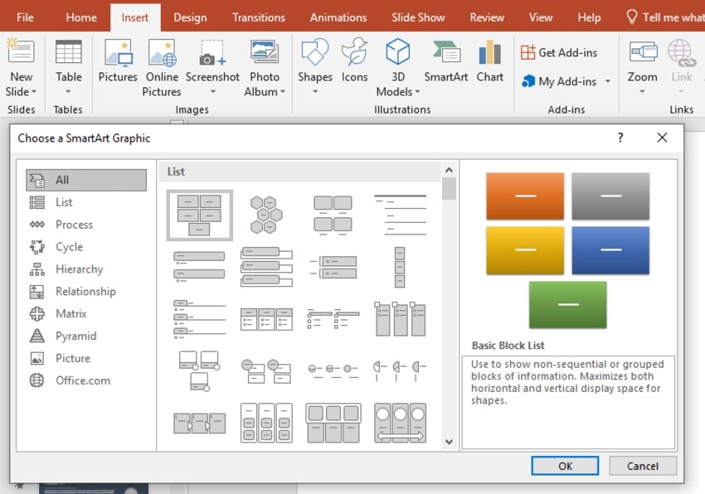Open the Transitions ribbon tab

258,17
